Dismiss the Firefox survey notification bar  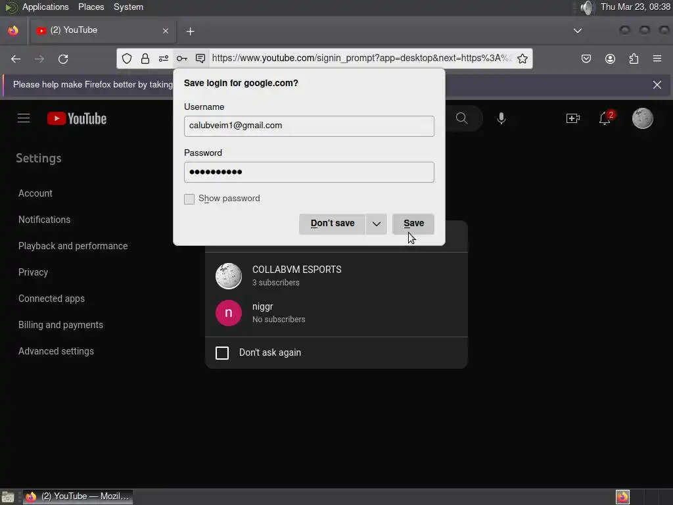click(657, 85)
